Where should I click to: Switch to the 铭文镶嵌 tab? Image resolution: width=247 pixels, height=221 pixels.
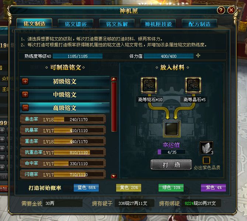point(76,24)
